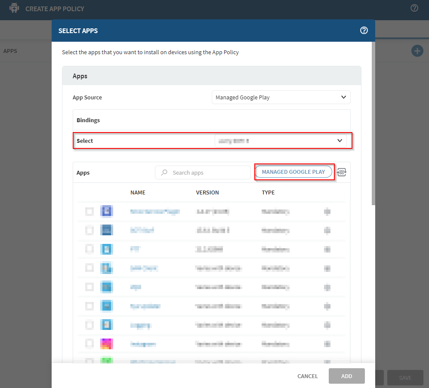
Task: Click the first app's thumbnail in the list
Action: (107, 211)
